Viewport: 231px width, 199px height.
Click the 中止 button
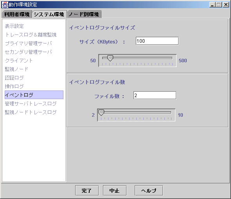115,190
